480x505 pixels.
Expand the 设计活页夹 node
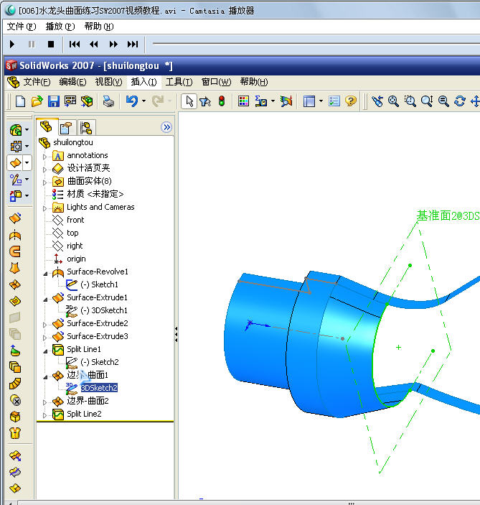(44, 170)
